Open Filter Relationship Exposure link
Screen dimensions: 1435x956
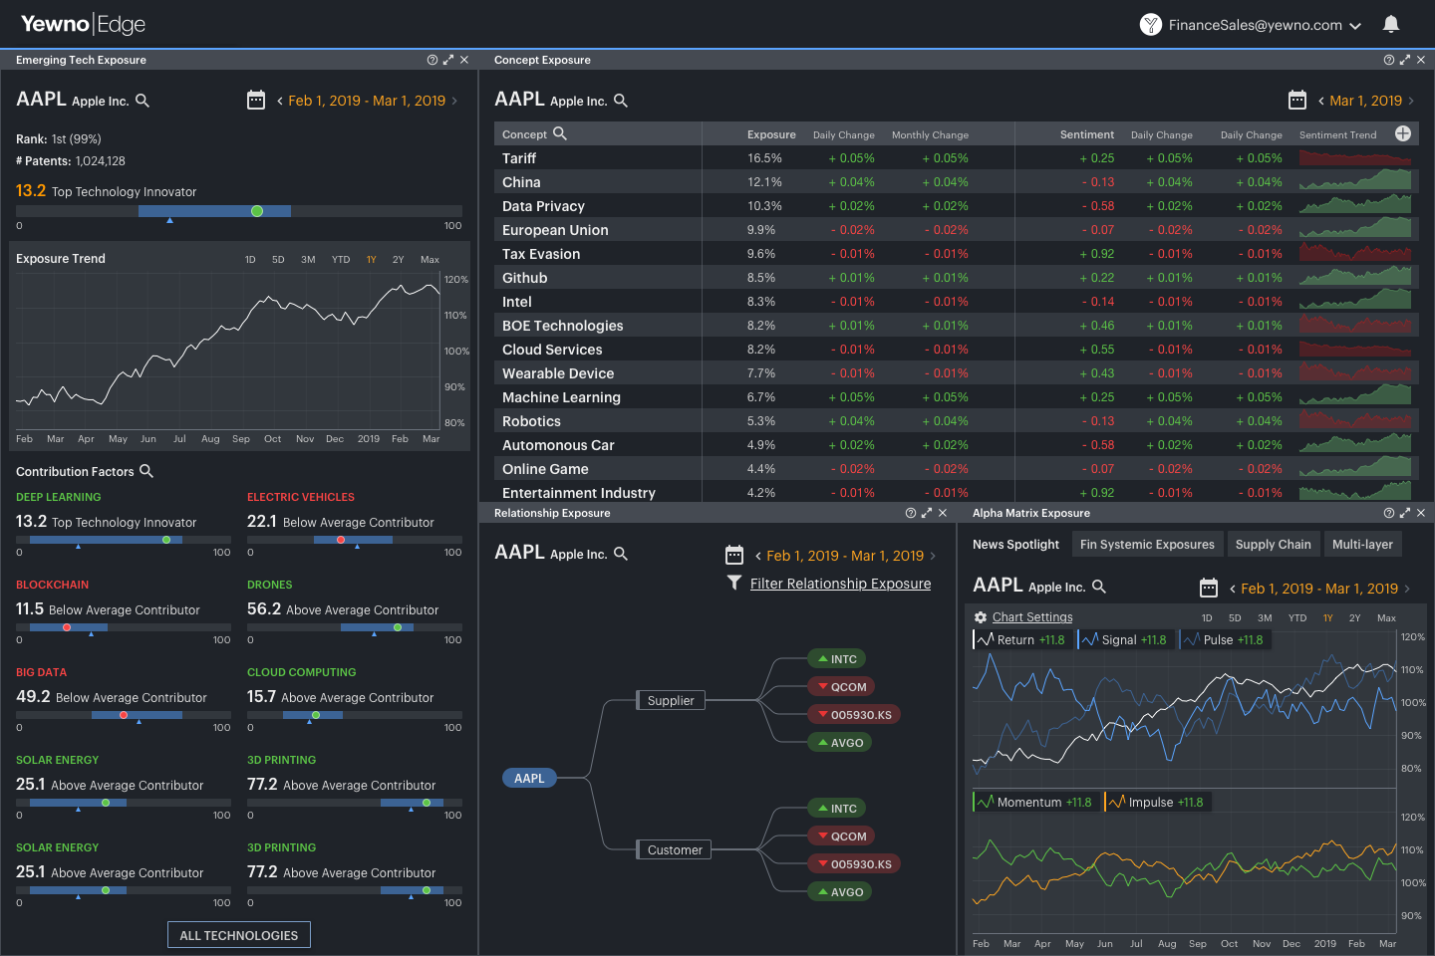click(840, 584)
